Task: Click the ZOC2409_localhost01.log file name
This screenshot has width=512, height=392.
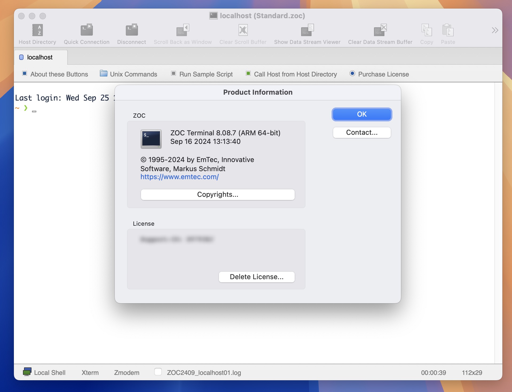Action: [x=204, y=372]
